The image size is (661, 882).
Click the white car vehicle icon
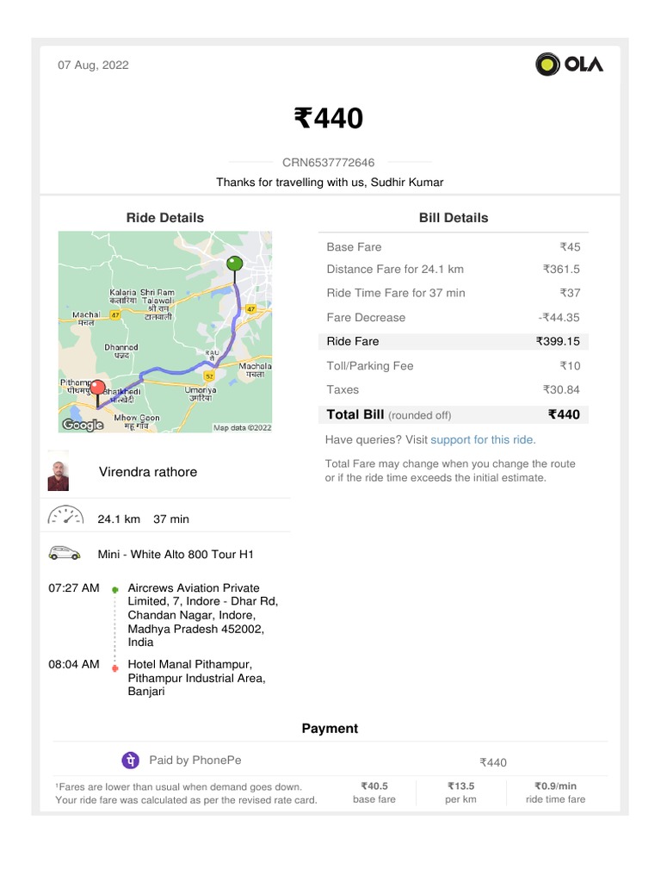point(65,554)
